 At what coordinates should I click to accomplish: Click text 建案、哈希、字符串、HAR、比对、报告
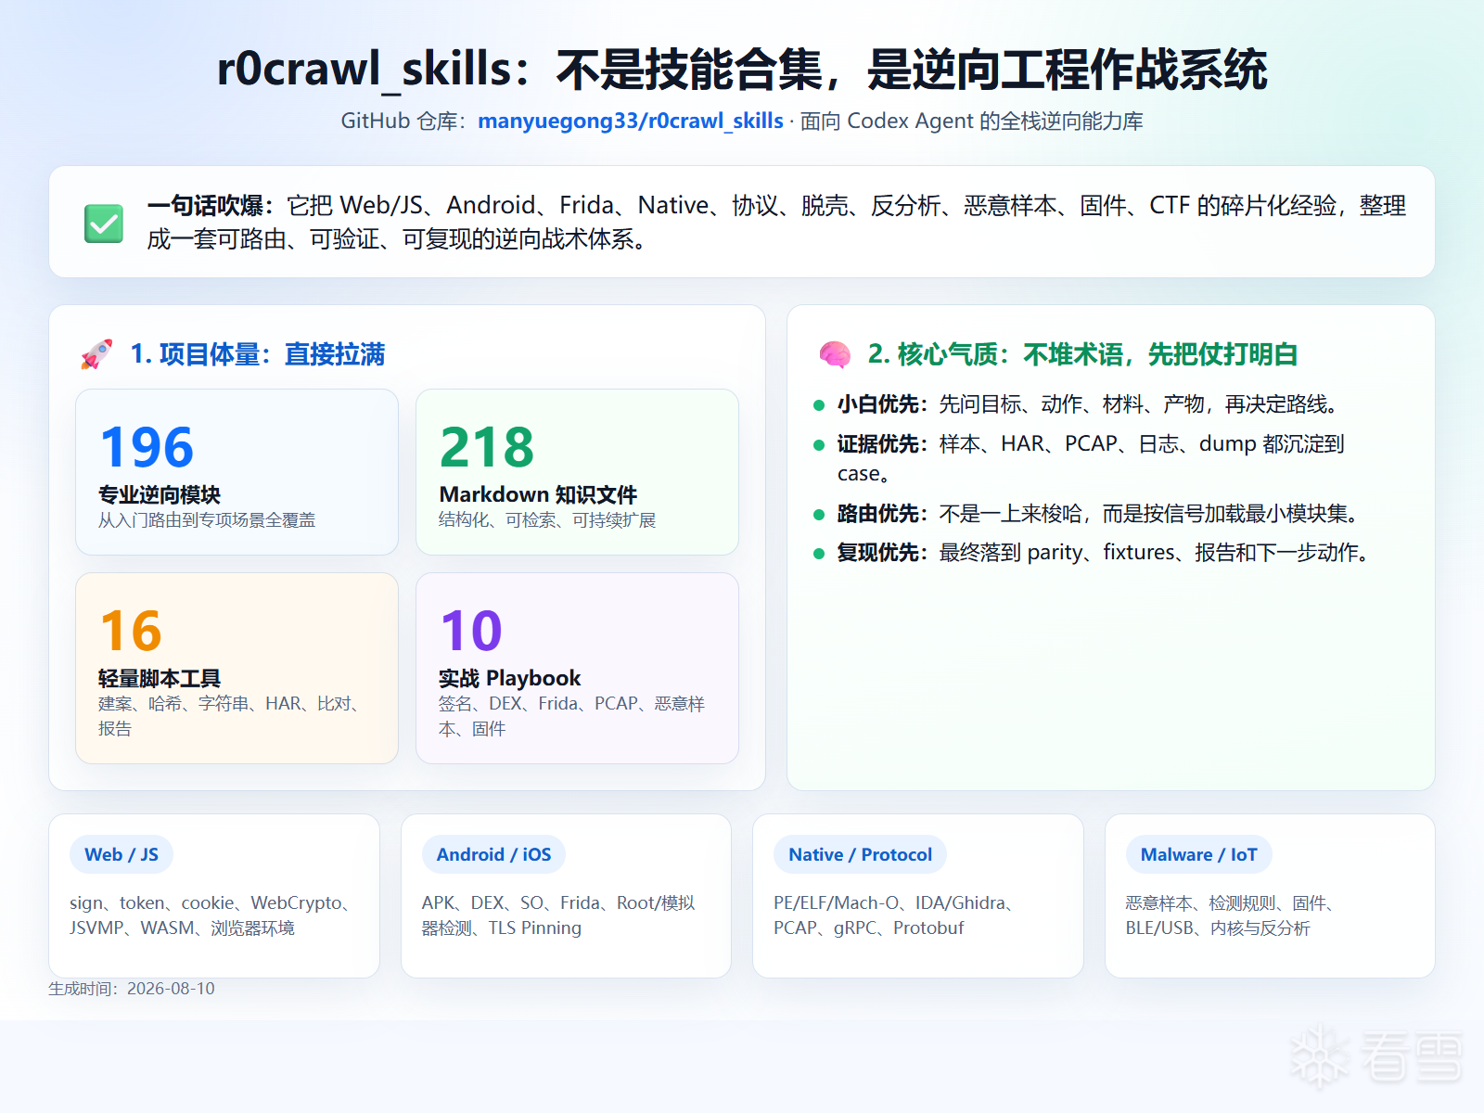(229, 716)
